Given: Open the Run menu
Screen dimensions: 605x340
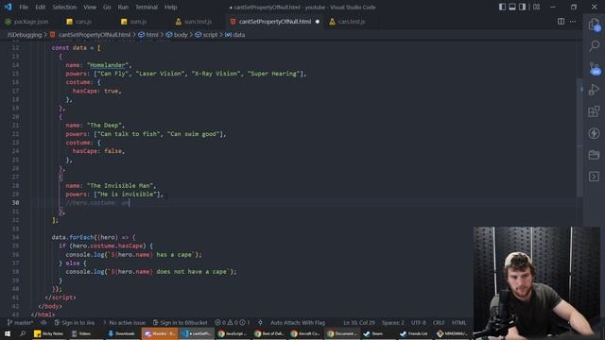Looking at the screenshot, I should pyautogui.click(x=123, y=7).
